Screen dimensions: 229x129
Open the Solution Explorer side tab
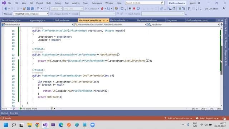point(226,26)
